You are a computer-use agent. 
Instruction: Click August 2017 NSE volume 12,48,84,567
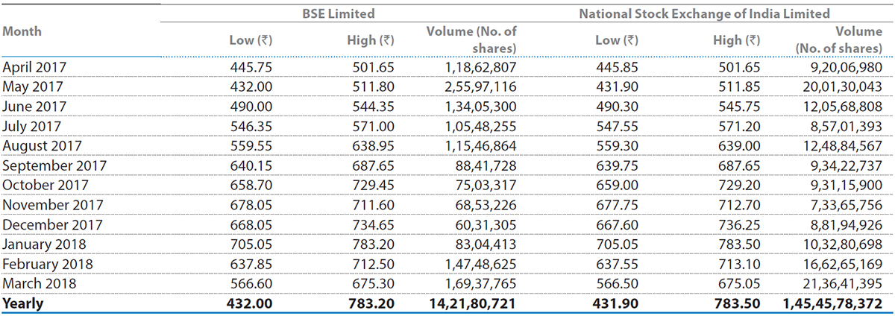[843, 146]
